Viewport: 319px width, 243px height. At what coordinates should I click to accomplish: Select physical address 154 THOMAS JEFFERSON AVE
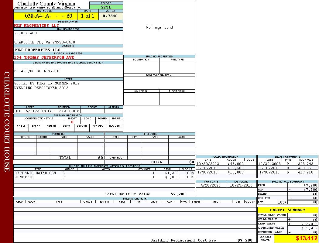[x=44, y=57]
